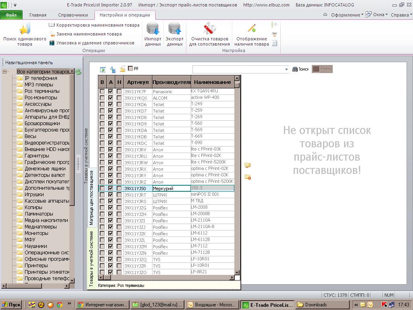Click the small filter icon in the Настройка group
This screenshot has width=413, height=310.
click(x=274, y=34)
